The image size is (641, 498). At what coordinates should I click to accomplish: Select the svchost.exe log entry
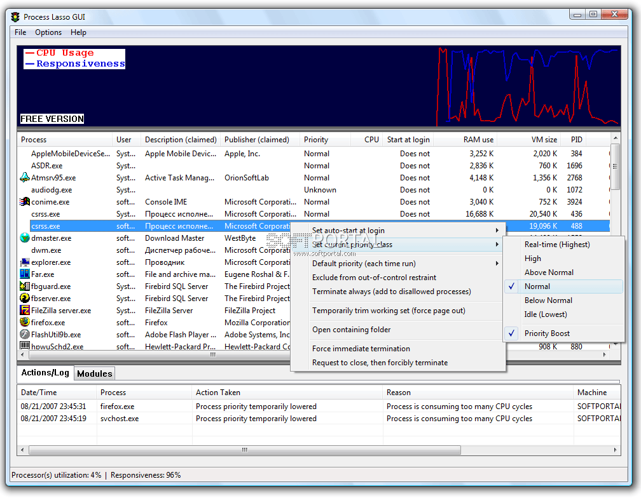(x=319, y=419)
